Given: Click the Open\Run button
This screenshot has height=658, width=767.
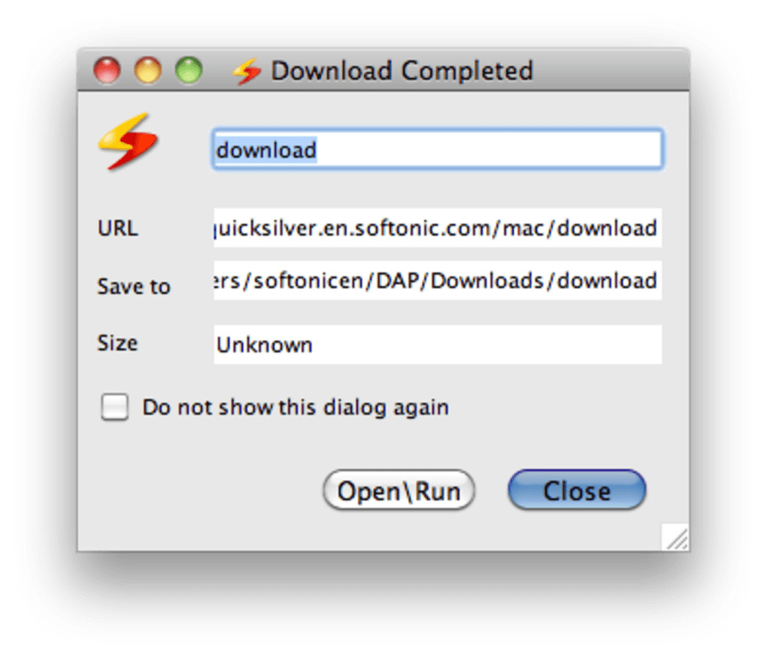Looking at the screenshot, I should (399, 490).
